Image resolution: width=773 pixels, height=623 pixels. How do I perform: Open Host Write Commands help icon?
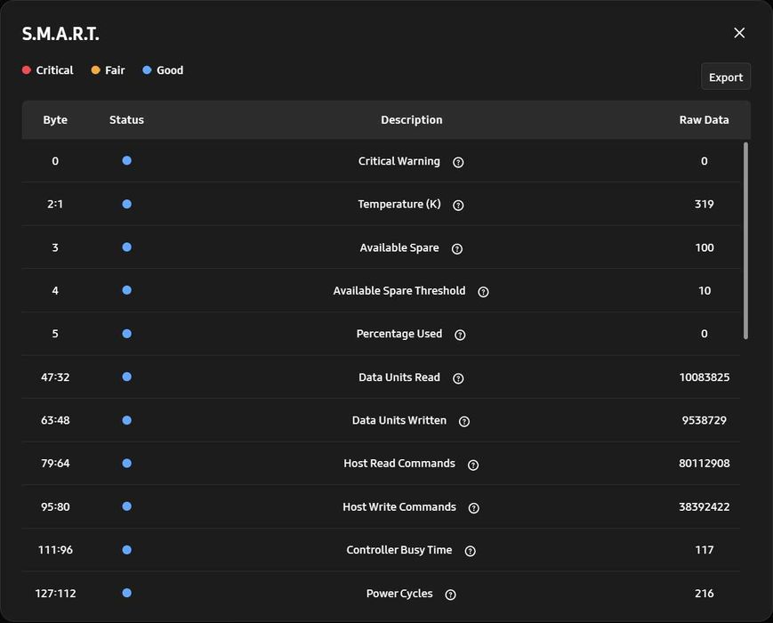[x=474, y=507]
